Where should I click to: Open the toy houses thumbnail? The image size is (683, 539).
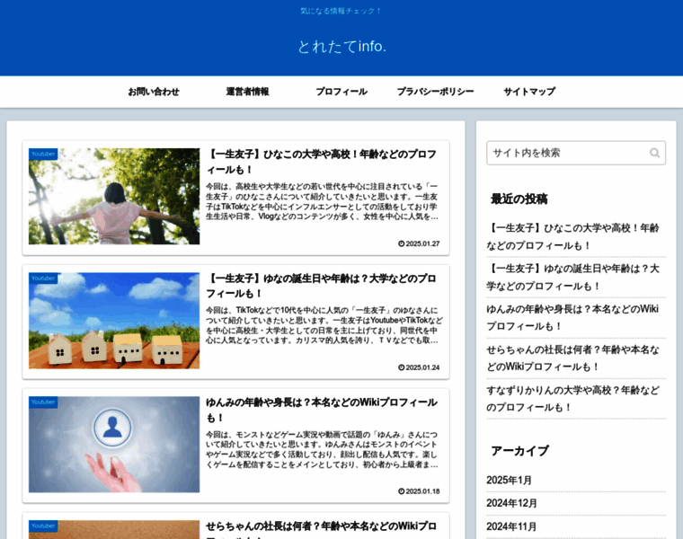[x=114, y=321]
